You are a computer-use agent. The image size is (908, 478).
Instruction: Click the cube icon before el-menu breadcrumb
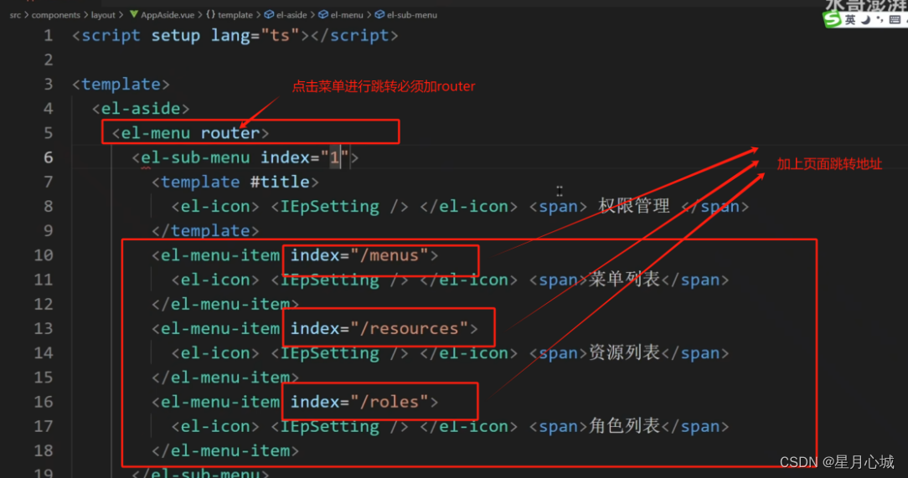click(323, 14)
